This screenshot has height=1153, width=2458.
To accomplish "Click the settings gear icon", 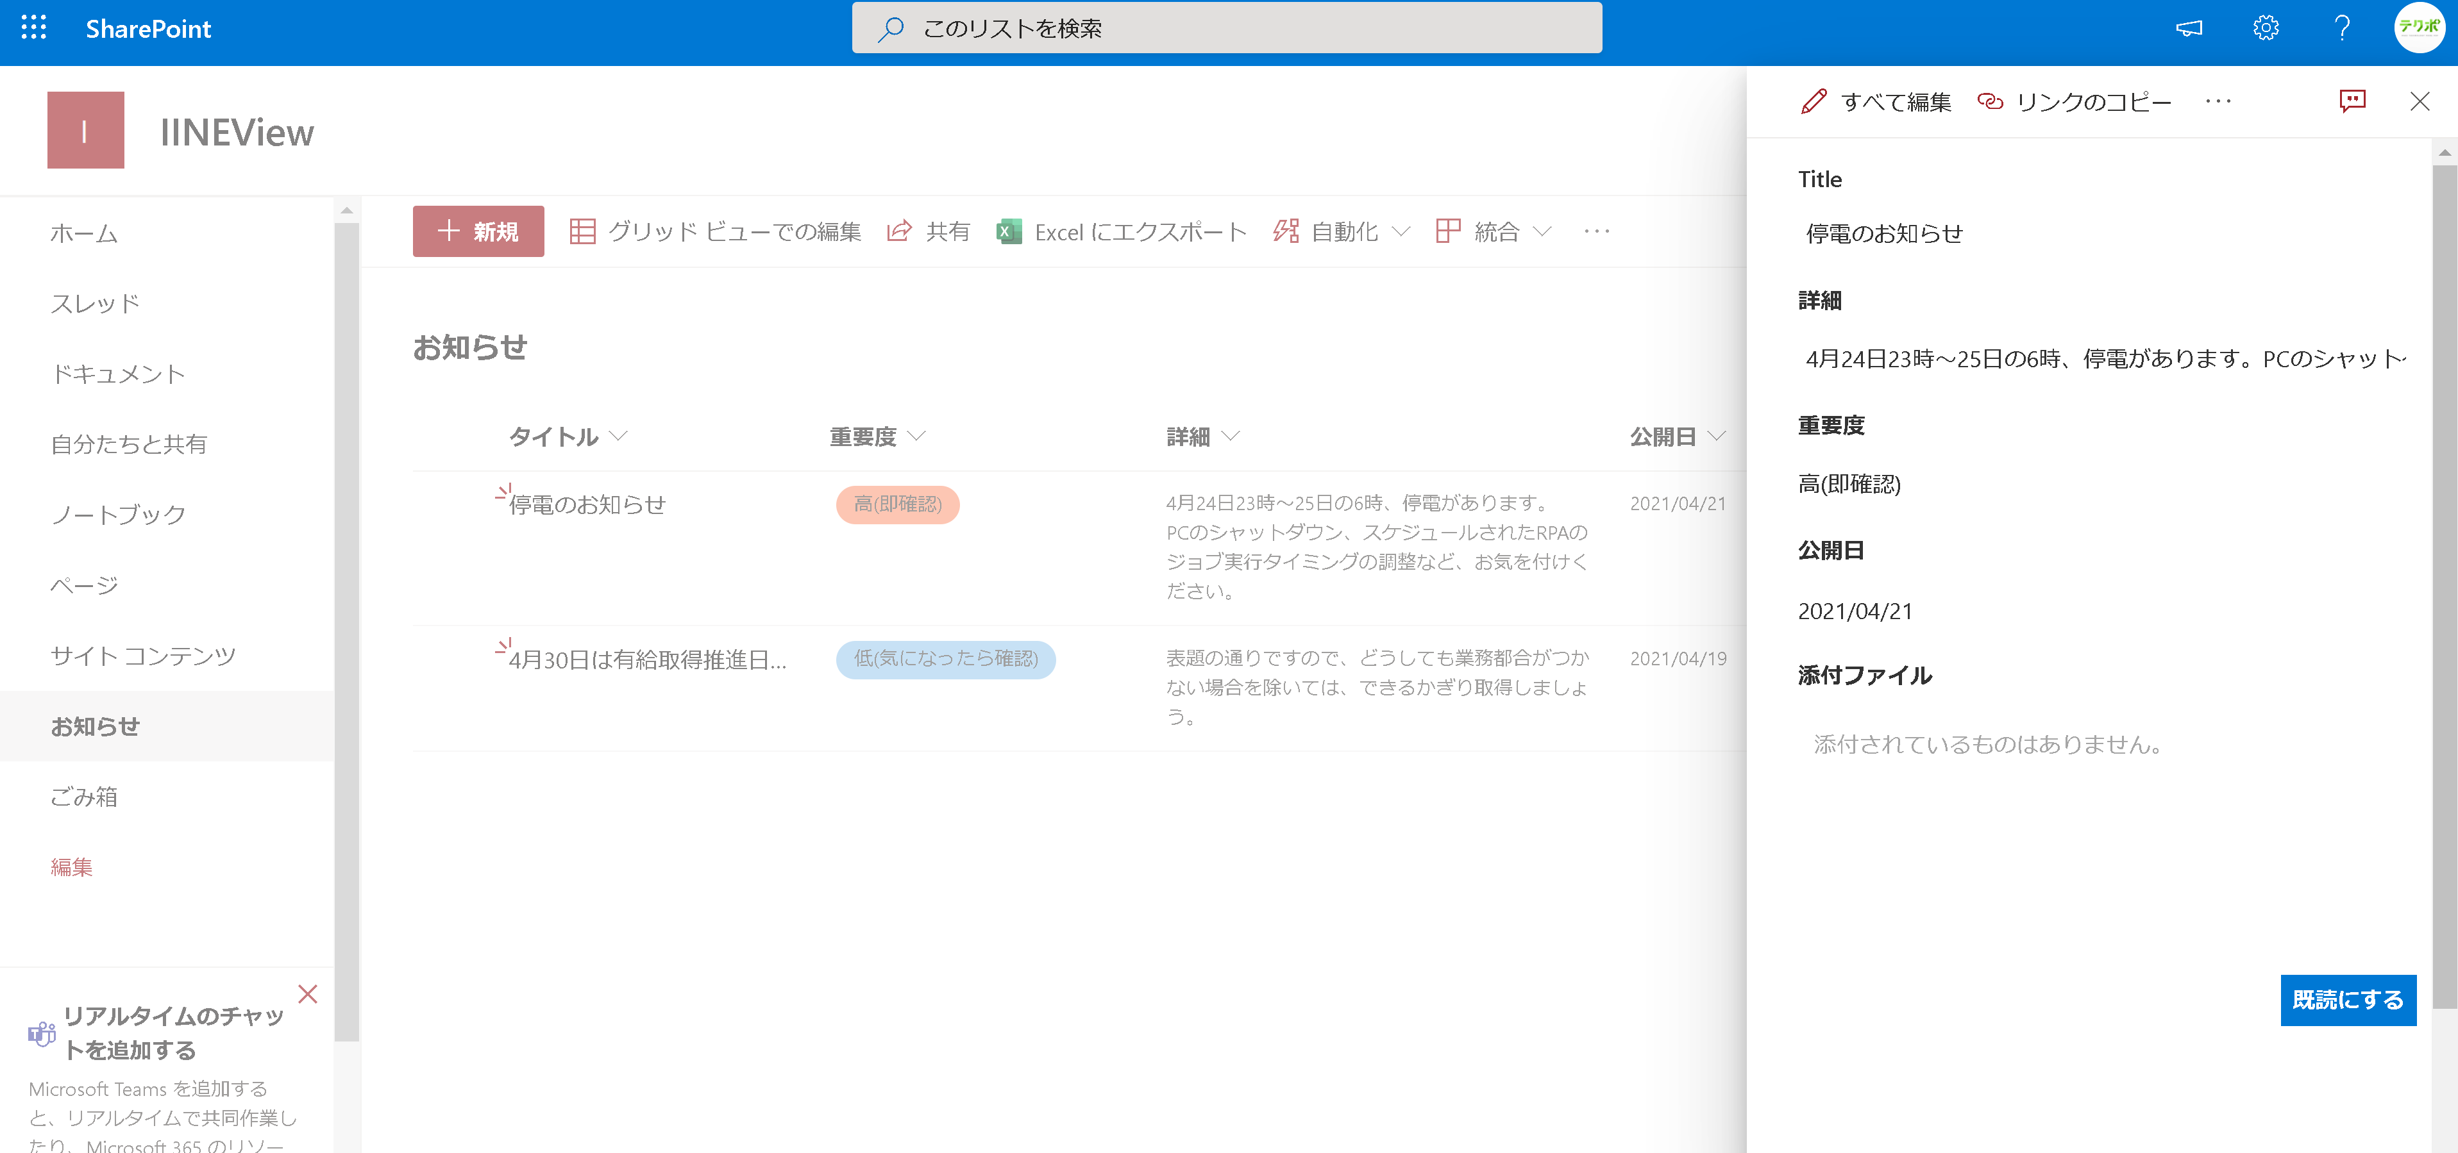I will click(2265, 28).
